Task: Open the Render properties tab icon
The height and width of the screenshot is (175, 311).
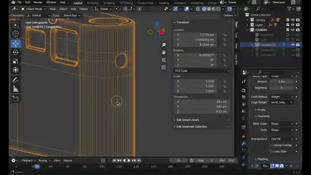Action: 244,90
